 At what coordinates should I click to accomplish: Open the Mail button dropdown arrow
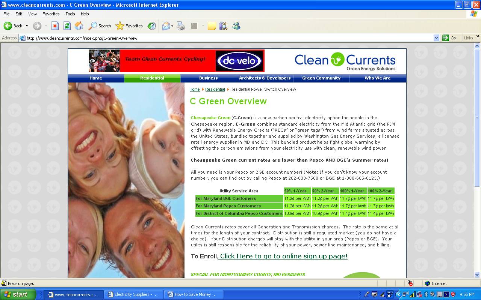pos(172,26)
